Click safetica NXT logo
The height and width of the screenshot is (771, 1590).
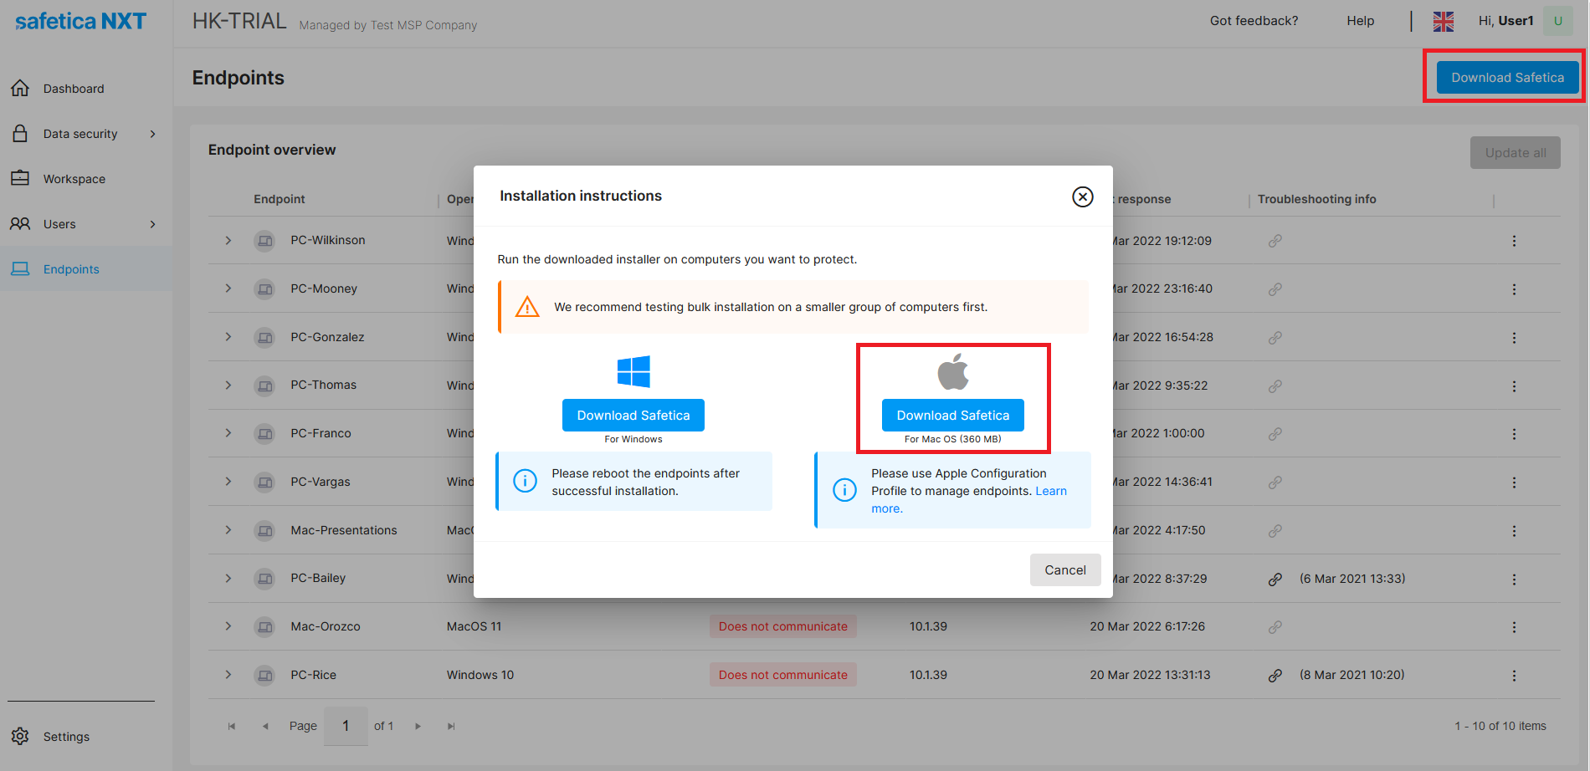click(x=81, y=21)
